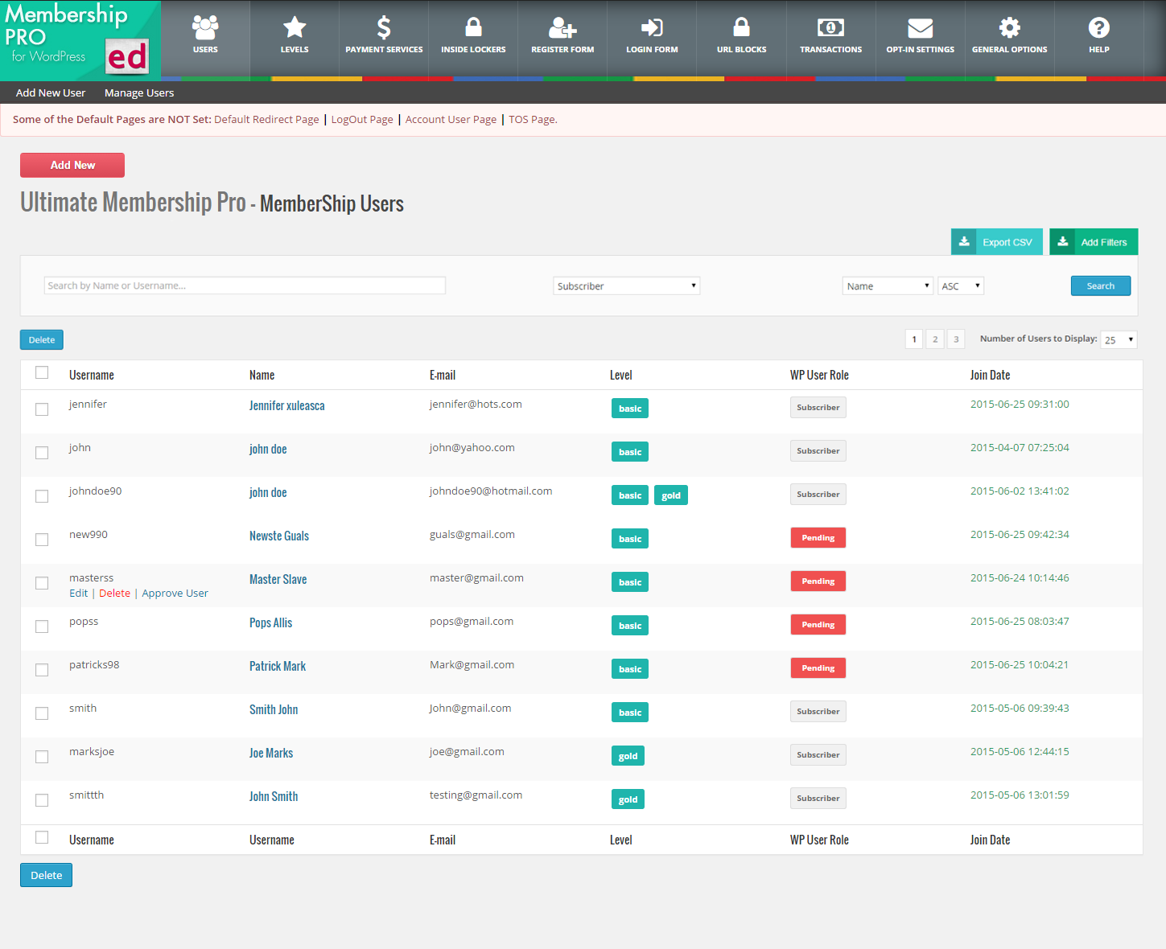Click the Export CSV download icon
This screenshot has height=949, width=1166.
tap(963, 241)
